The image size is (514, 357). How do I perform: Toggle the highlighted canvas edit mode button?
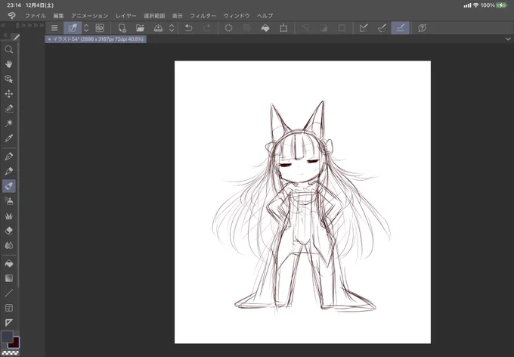point(73,28)
